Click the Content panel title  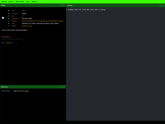tap(70, 6)
